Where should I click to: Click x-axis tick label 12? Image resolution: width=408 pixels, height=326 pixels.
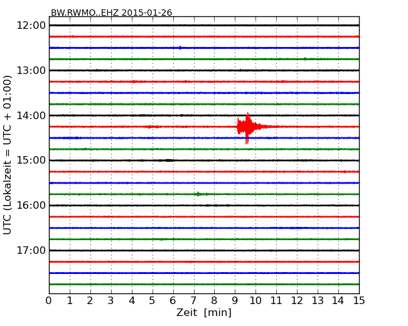point(297,300)
